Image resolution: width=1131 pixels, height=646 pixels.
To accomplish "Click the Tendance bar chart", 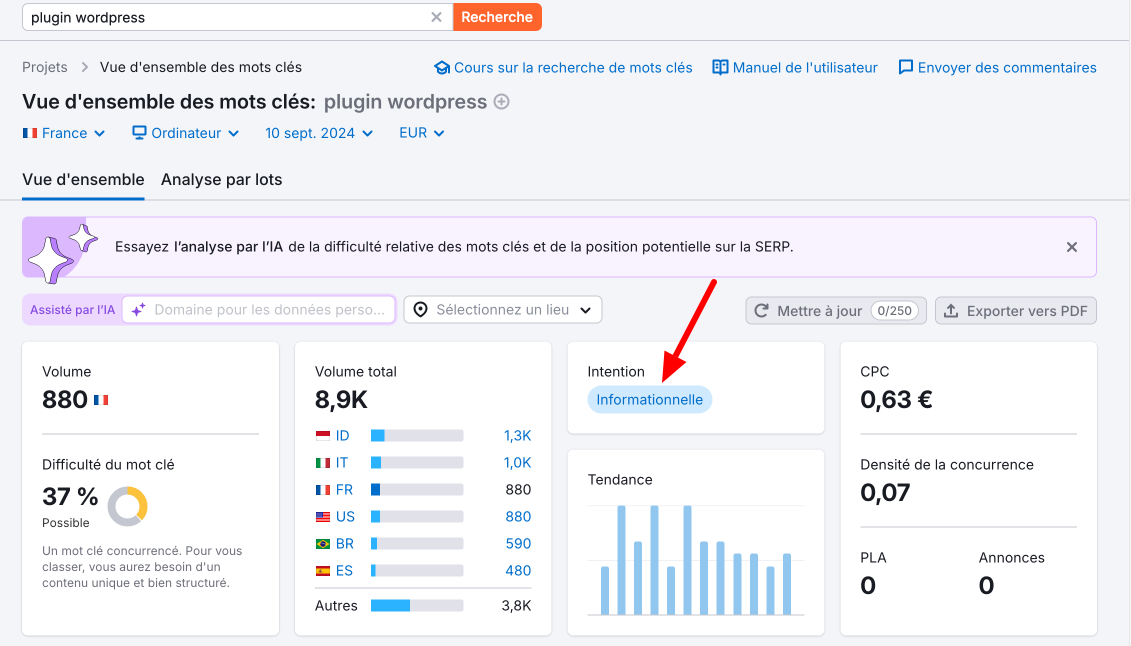I will 695,560.
